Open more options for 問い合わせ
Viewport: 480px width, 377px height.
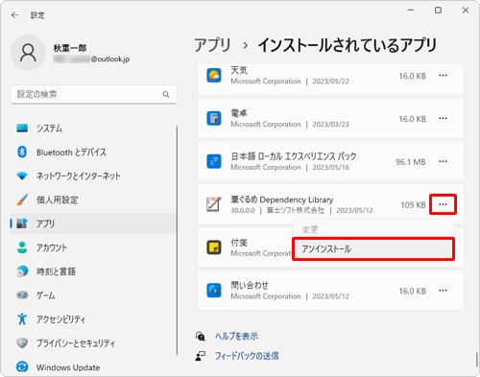click(443, 291)
